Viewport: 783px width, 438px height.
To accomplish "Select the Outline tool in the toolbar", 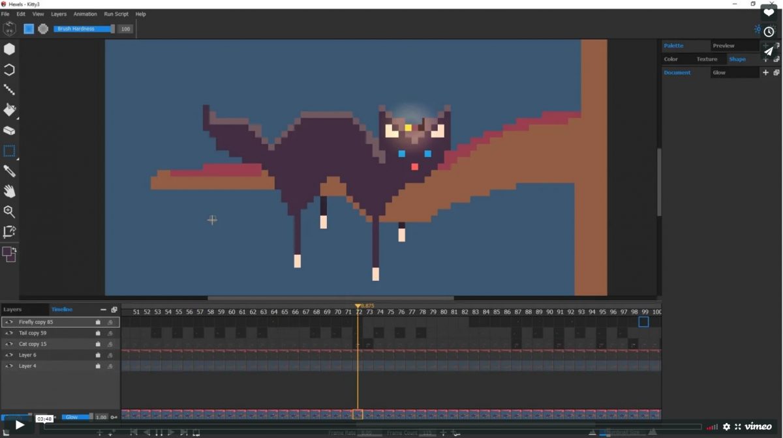I will [9, 70].
